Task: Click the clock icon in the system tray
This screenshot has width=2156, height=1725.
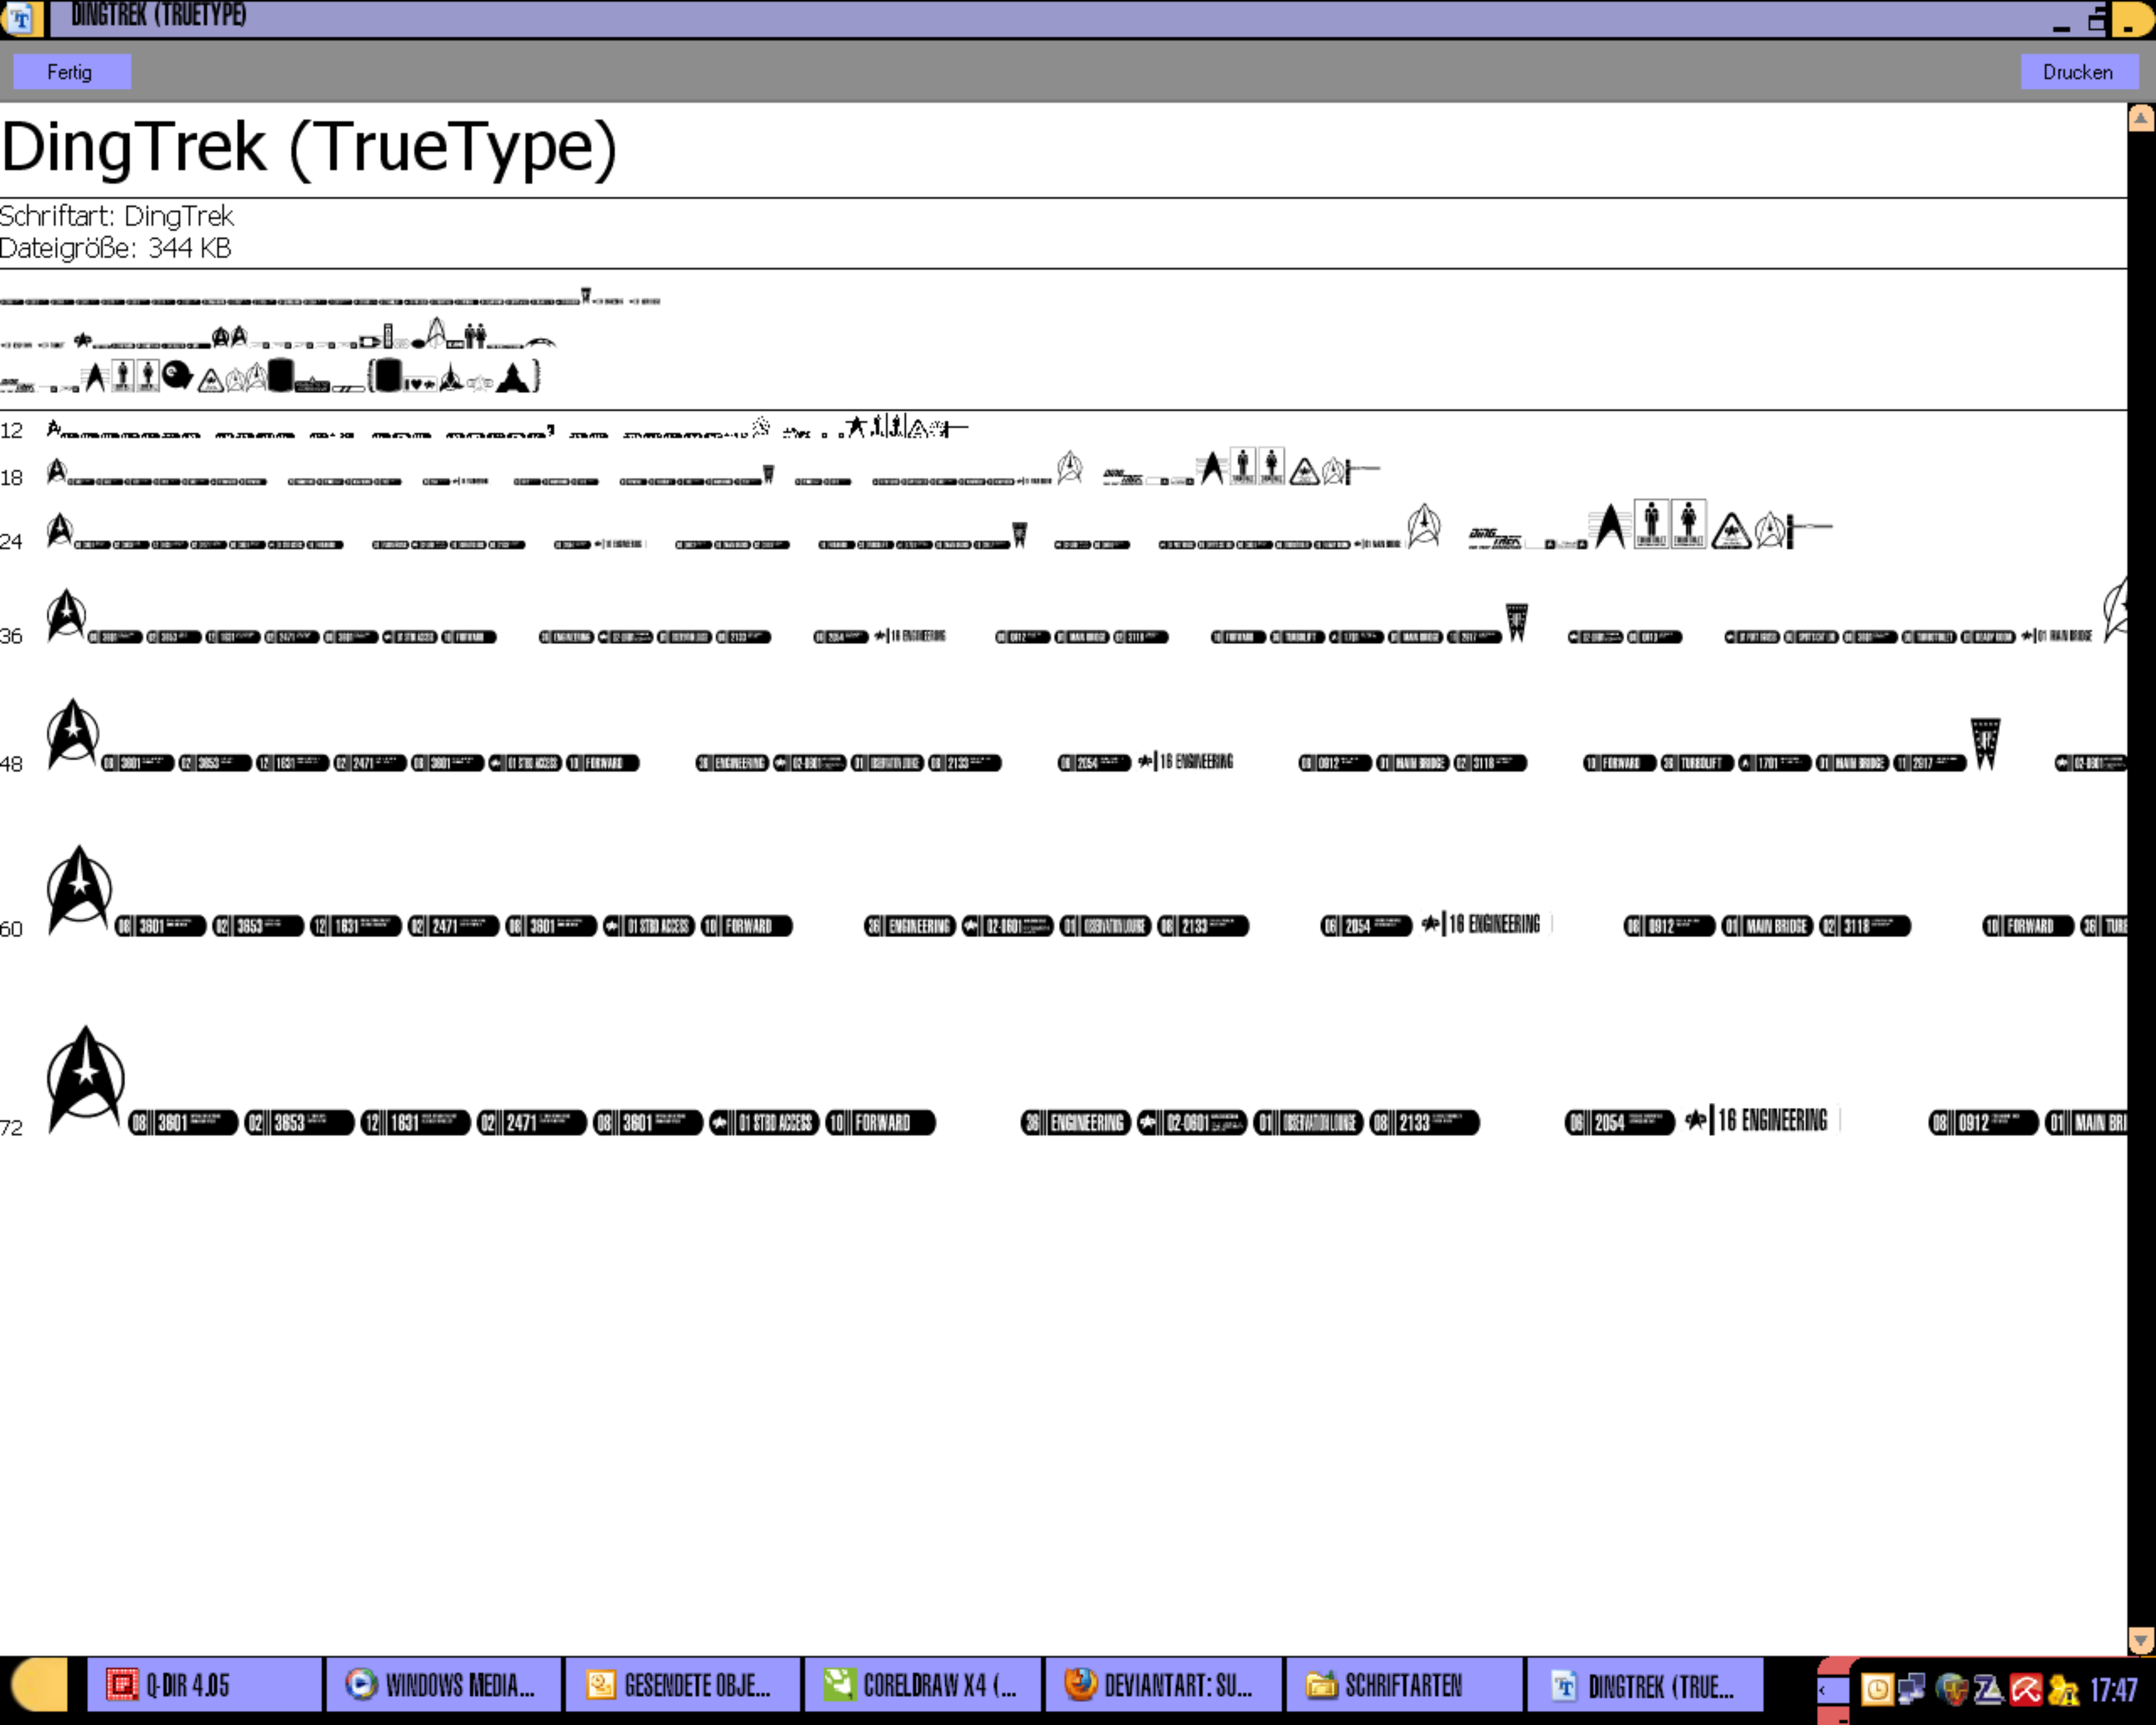Action: (x=1877, y=1690)
